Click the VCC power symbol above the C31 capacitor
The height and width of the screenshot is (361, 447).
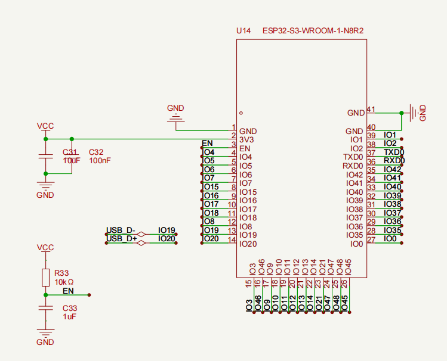coord(45,127)
